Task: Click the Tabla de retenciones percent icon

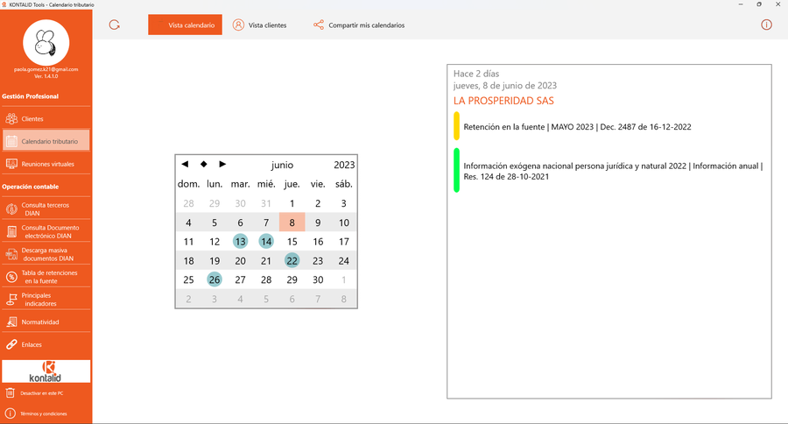Action: (11, 277)
